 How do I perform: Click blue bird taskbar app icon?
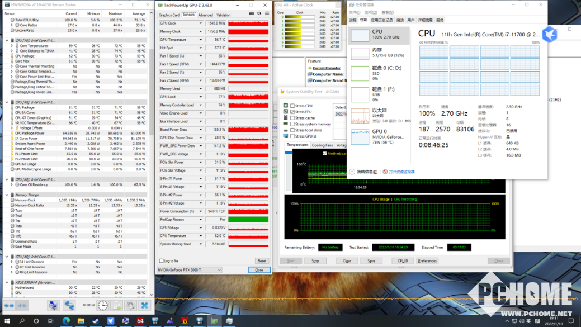(110, 321)
